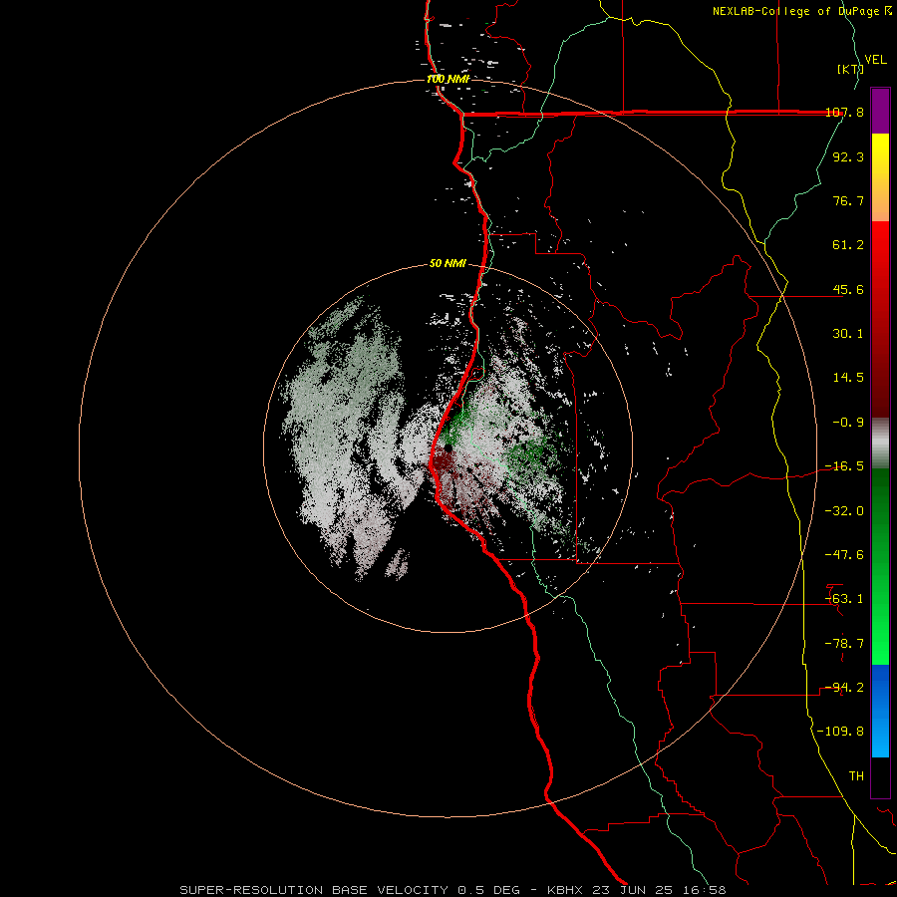Select the -94.2 legend value
The width and height of the screenshot is (897, 897).
click(844, 688)
